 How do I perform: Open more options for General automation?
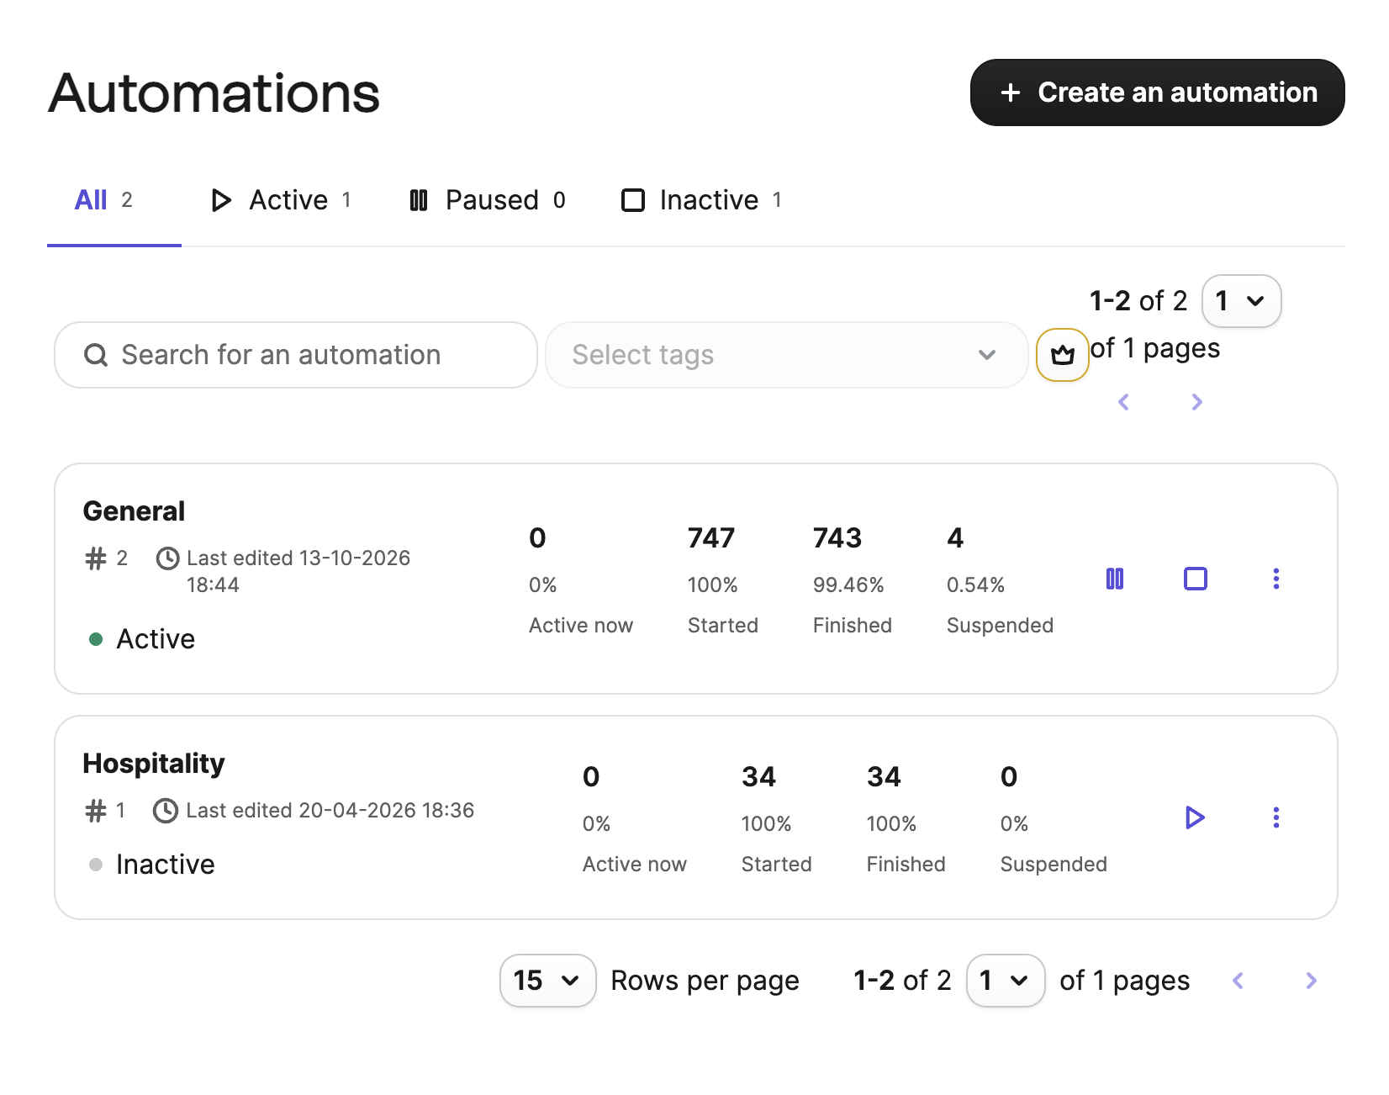(1276, 579)
